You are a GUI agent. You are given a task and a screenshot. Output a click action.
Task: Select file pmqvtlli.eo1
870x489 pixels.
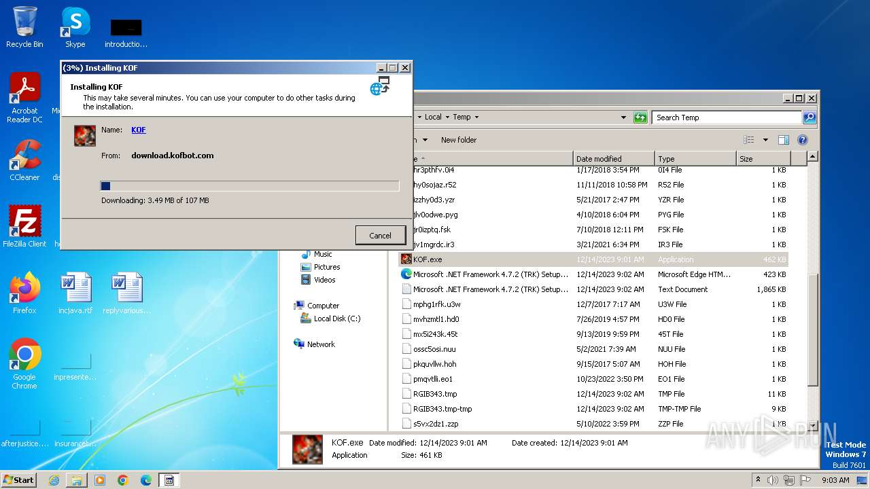click(x=594, y=379)
